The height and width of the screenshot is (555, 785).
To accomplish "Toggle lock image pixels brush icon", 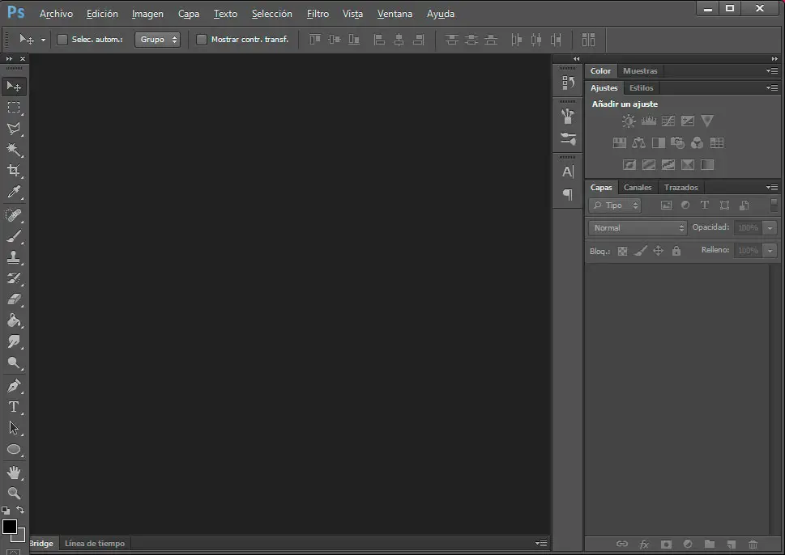I will 640,251.
